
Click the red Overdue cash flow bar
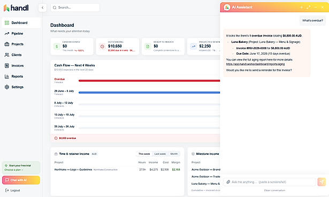click(149, 81)
